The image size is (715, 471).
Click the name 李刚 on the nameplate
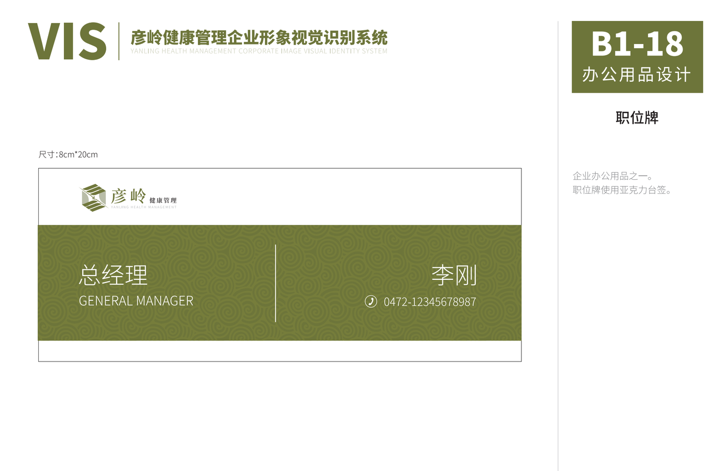click(454, 275)
